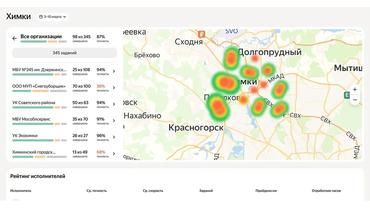Select organization МБУ Мособлсервис
Viewport: 370px width, 208px height.
(x=31, y=119)
